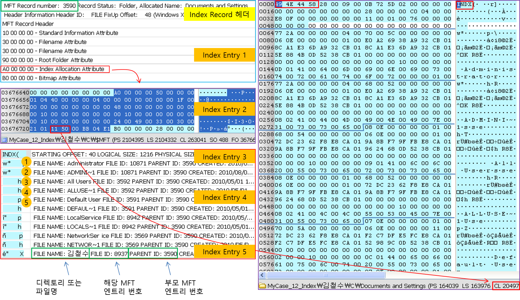Select the first 30 00 00 00 Filename Attribute row
Image resolution: width=520 pixels, height=300 pixels.
(x=128, y=42)
